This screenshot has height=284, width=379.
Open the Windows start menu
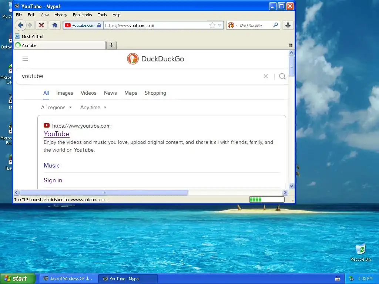18,278
